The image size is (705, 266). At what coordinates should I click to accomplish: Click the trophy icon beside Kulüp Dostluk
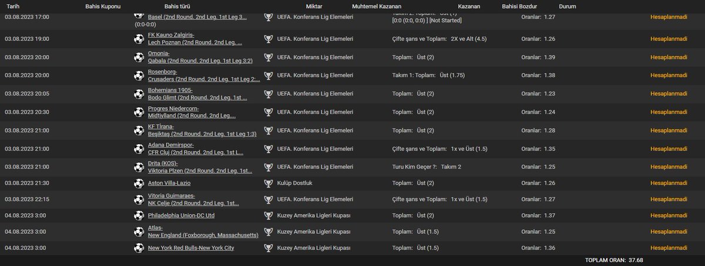click(x=268, y=183)
